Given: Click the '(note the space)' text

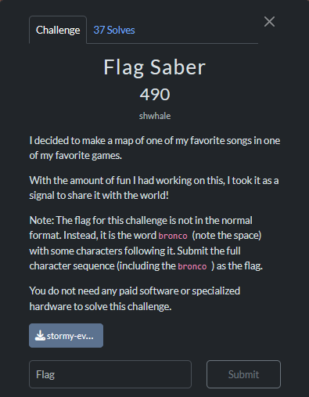Looking at the screenshot, I should click(227, 236).
